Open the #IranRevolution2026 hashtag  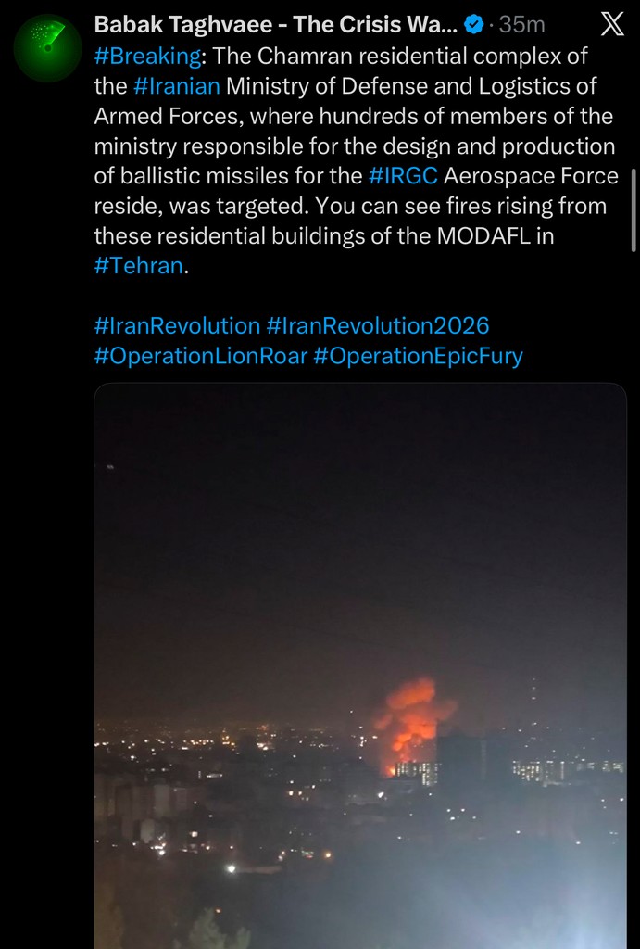pyautogui.click(x=377, y=326)
